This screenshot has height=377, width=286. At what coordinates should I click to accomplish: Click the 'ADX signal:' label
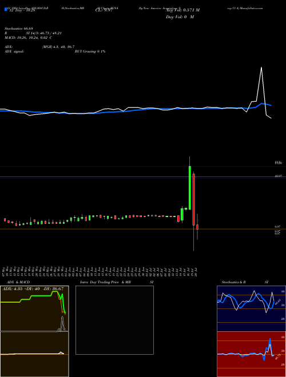coord(14,51)
